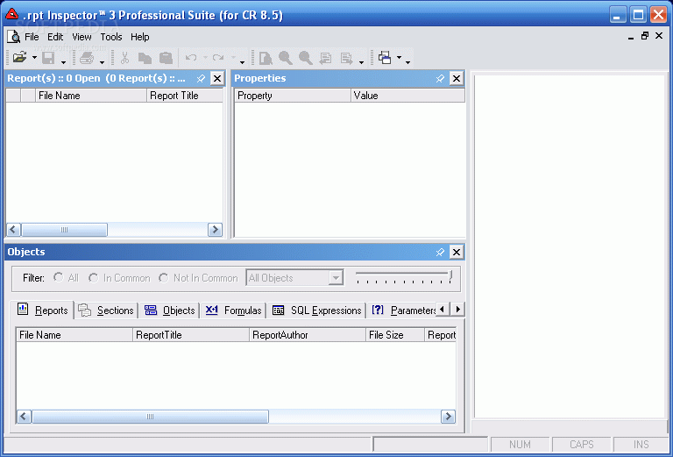Pin the Properties panel
This screenshot has width=673, height=457.
point(440,79)
